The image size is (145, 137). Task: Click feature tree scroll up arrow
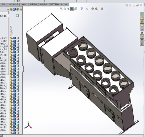pos(8,16)
